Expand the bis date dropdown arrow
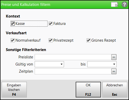Image resolution: width=129 pixels, height=100 pixels. [x=114, y=64]
